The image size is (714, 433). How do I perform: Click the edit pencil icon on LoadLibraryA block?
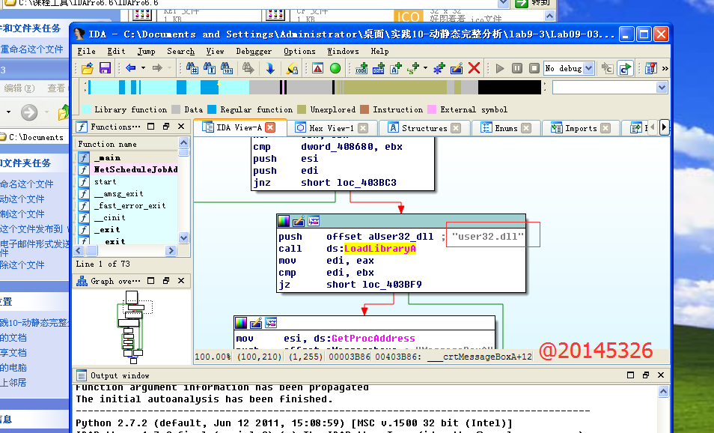299,221
